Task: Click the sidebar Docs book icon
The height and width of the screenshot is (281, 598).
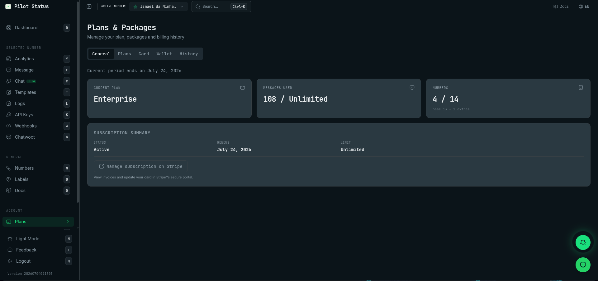Action: tap(9, 191)
